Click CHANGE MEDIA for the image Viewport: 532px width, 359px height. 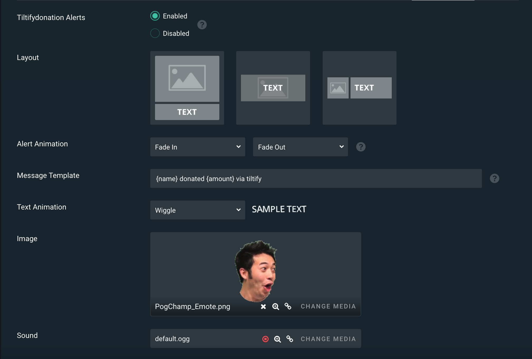coord(328,306)
